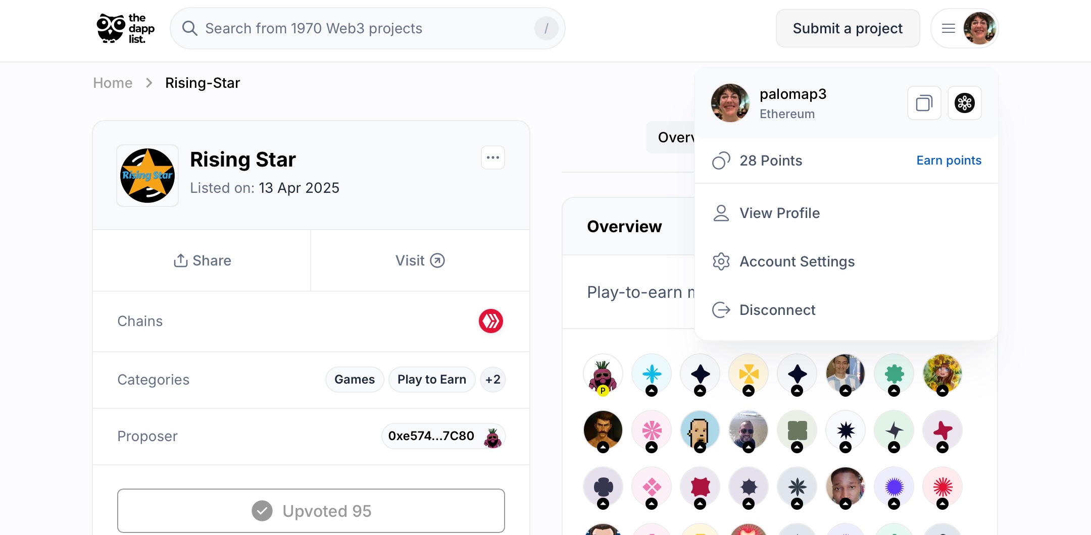Open Account Settings from the menu

(847, 261)
